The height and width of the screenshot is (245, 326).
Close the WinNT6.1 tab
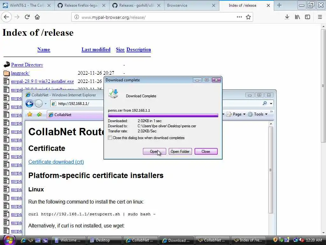[49, 5]
